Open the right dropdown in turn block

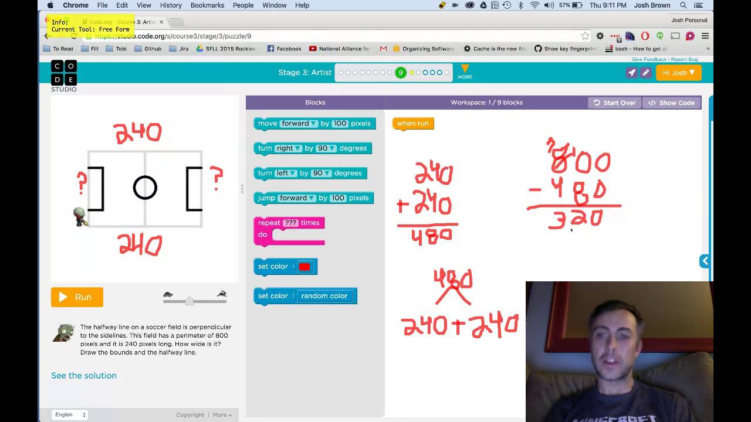point(289,148)
